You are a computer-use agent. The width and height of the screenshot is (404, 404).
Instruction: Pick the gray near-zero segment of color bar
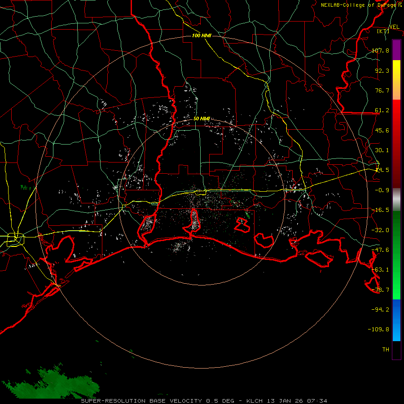click(x=396, y=200)
